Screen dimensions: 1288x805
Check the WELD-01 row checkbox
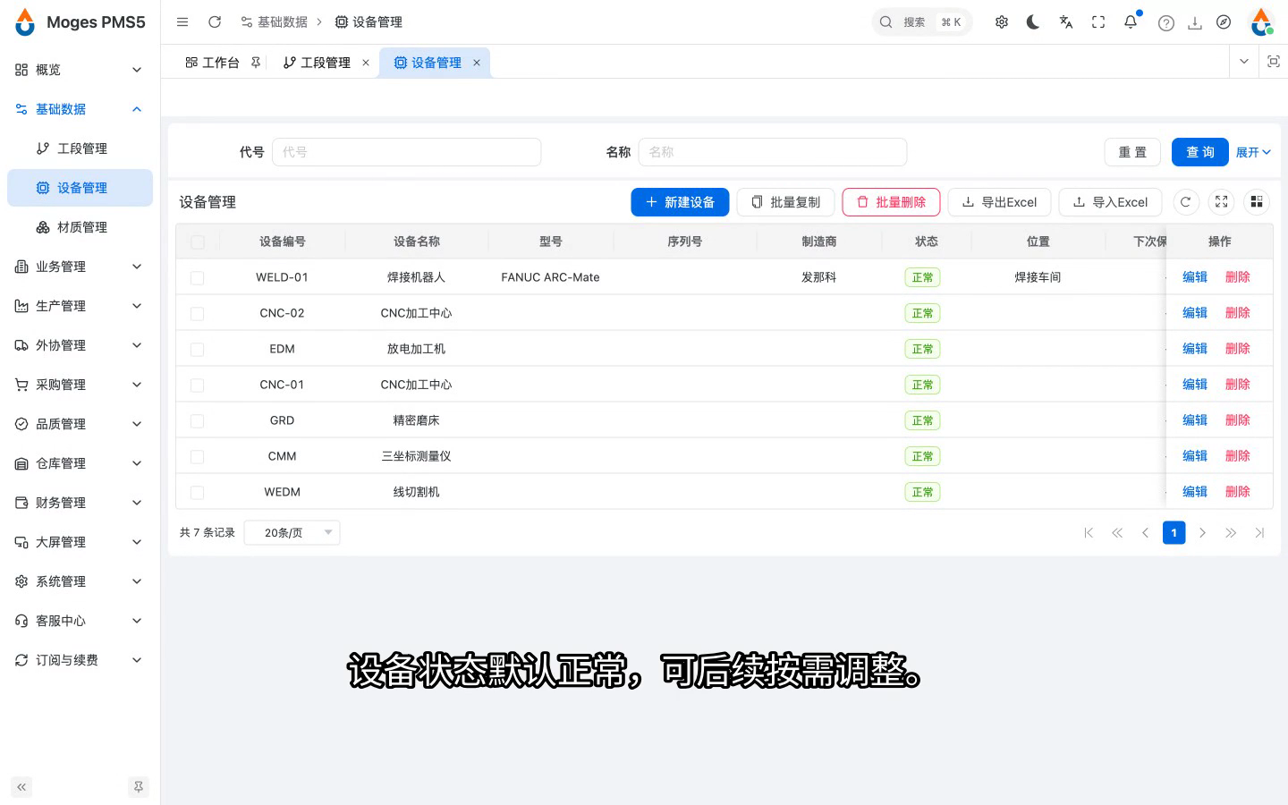198,278
